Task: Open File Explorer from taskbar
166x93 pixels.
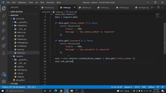Action: 72,91
